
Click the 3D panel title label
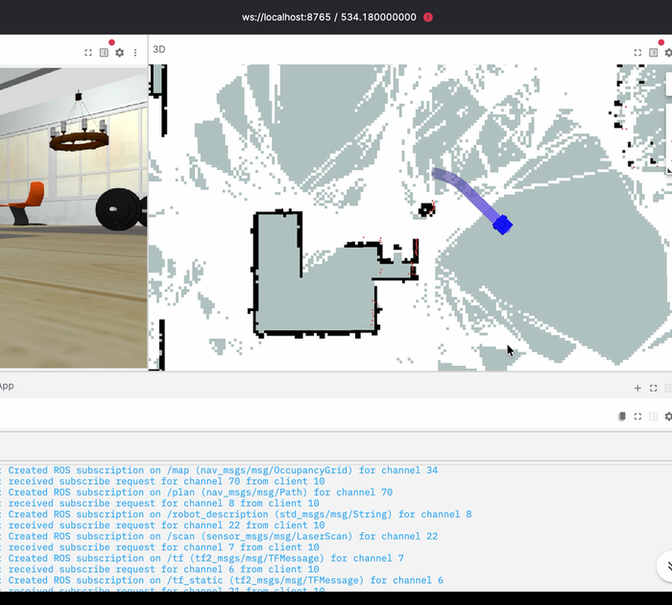pyautogui.click(x=159, y=49)
